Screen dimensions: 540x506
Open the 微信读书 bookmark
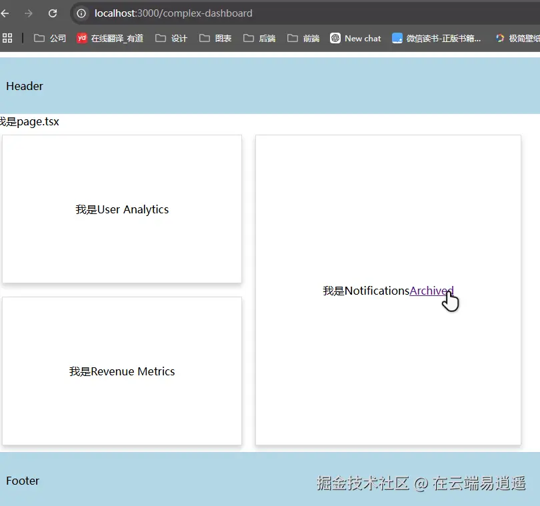tap(437, 38)
